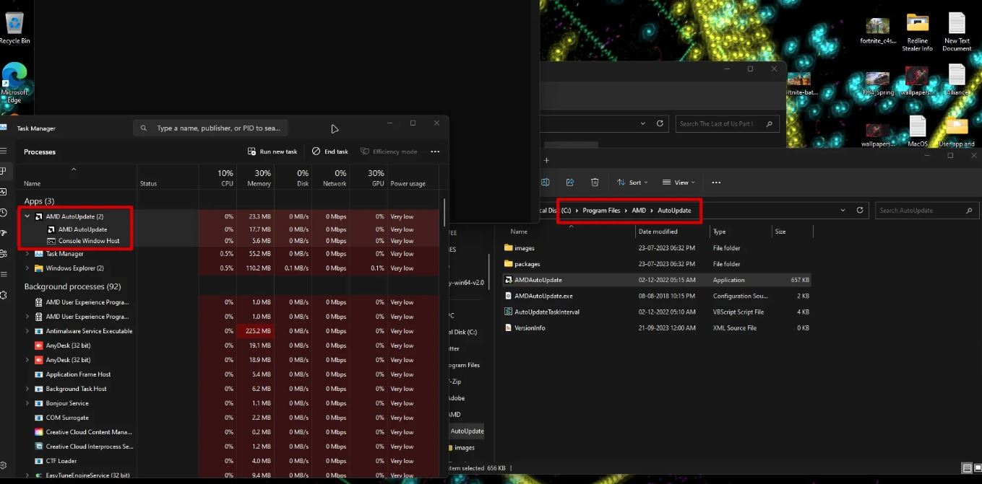
Task: Click the Run new task button
Action: point(272,151)
